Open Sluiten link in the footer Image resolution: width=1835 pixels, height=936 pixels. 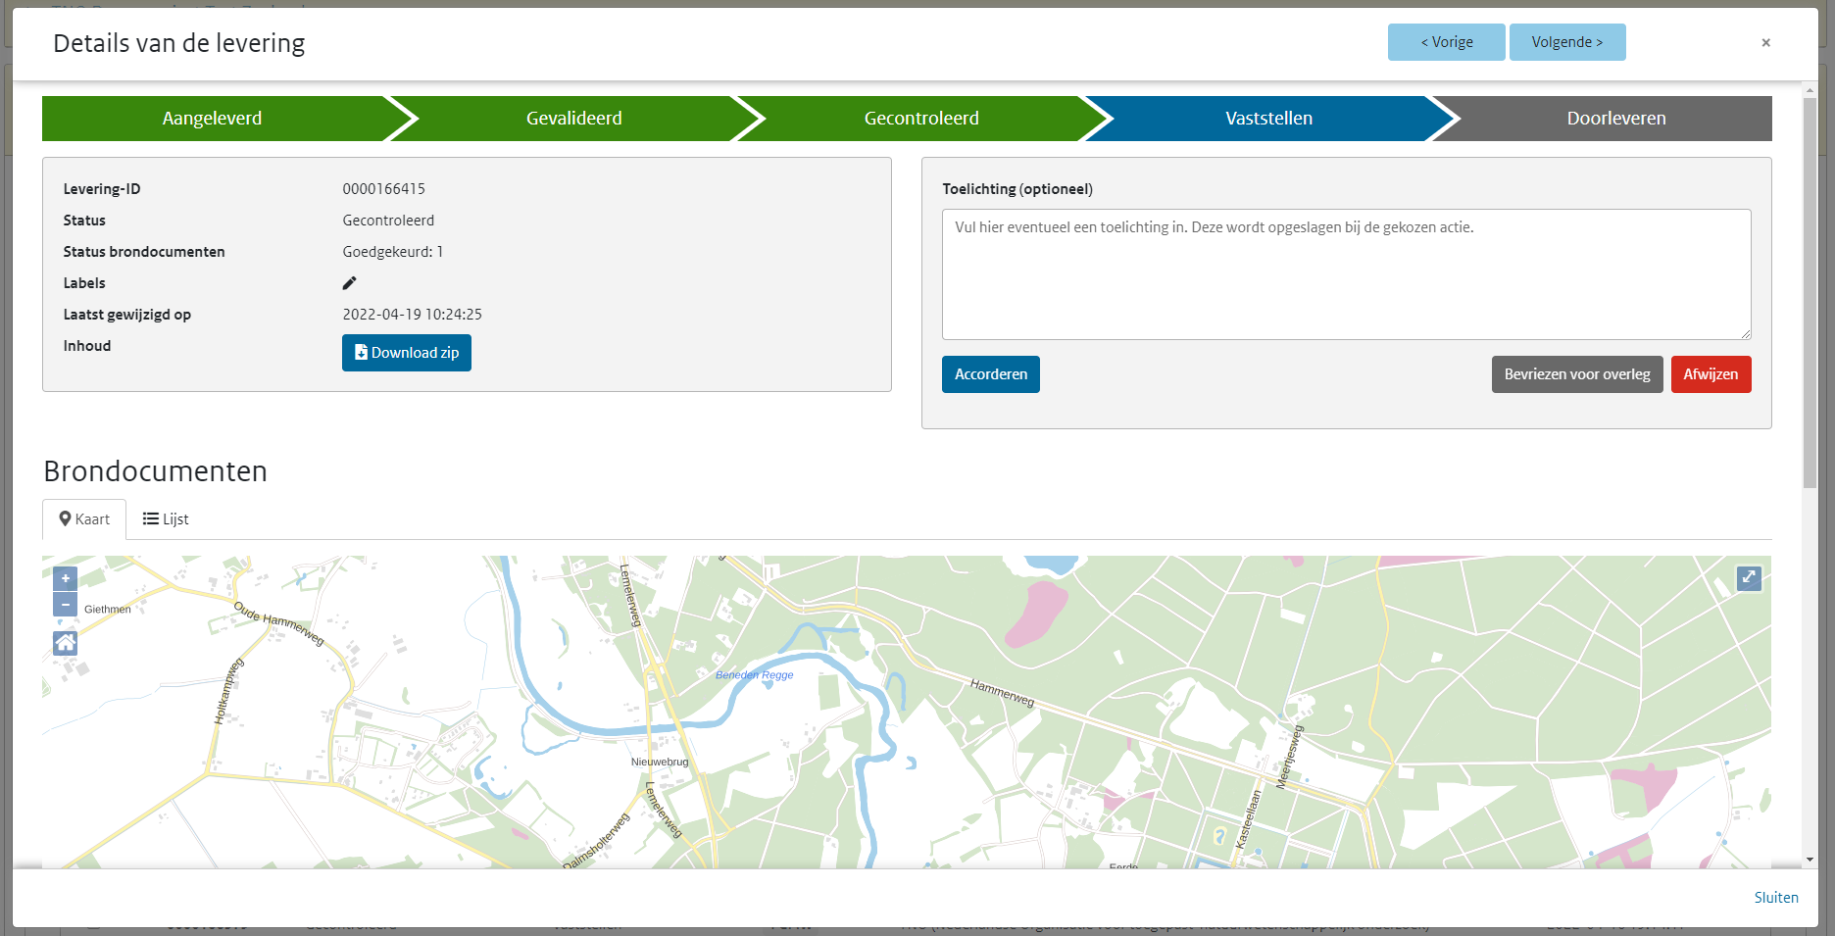click(1776, 897)
